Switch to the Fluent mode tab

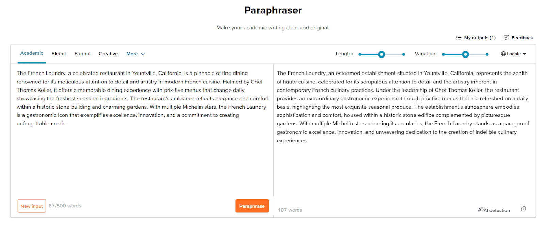(x=59, y=54)
